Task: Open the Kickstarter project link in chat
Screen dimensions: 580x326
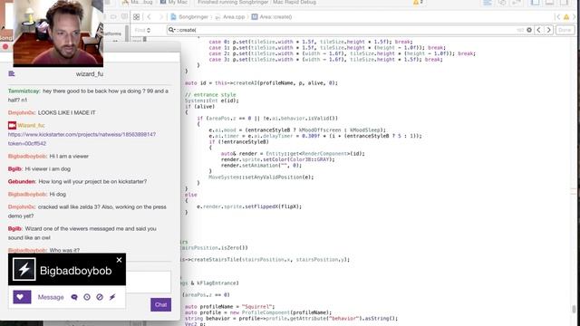Action: click(x=82, y=139)
